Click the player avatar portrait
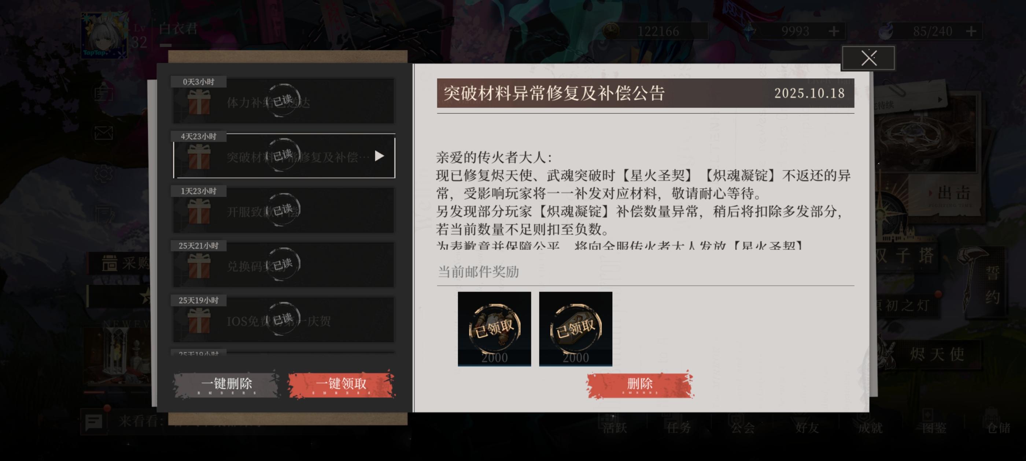This screenshot has width=1026, height=461. point(104,35)
